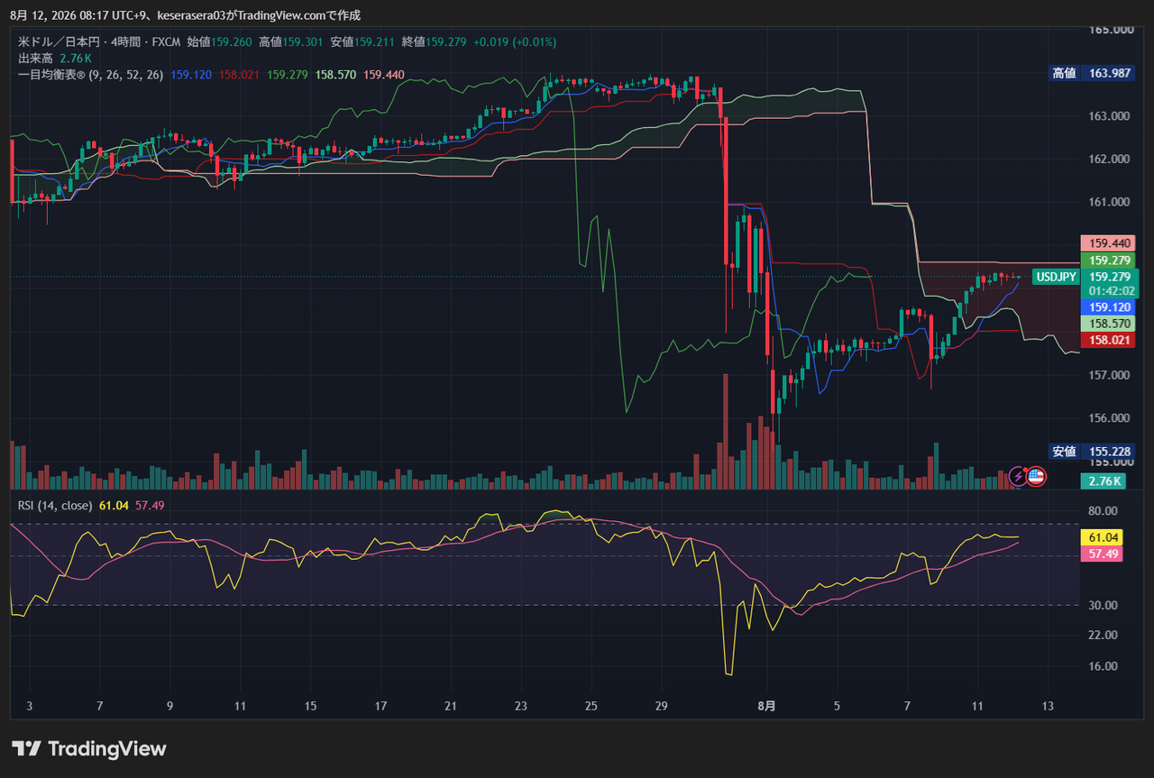Viewport: 1154px width, 778px height.
Task: Click the 安値 155.228 low price label
Action: (x=1092, y=452)
